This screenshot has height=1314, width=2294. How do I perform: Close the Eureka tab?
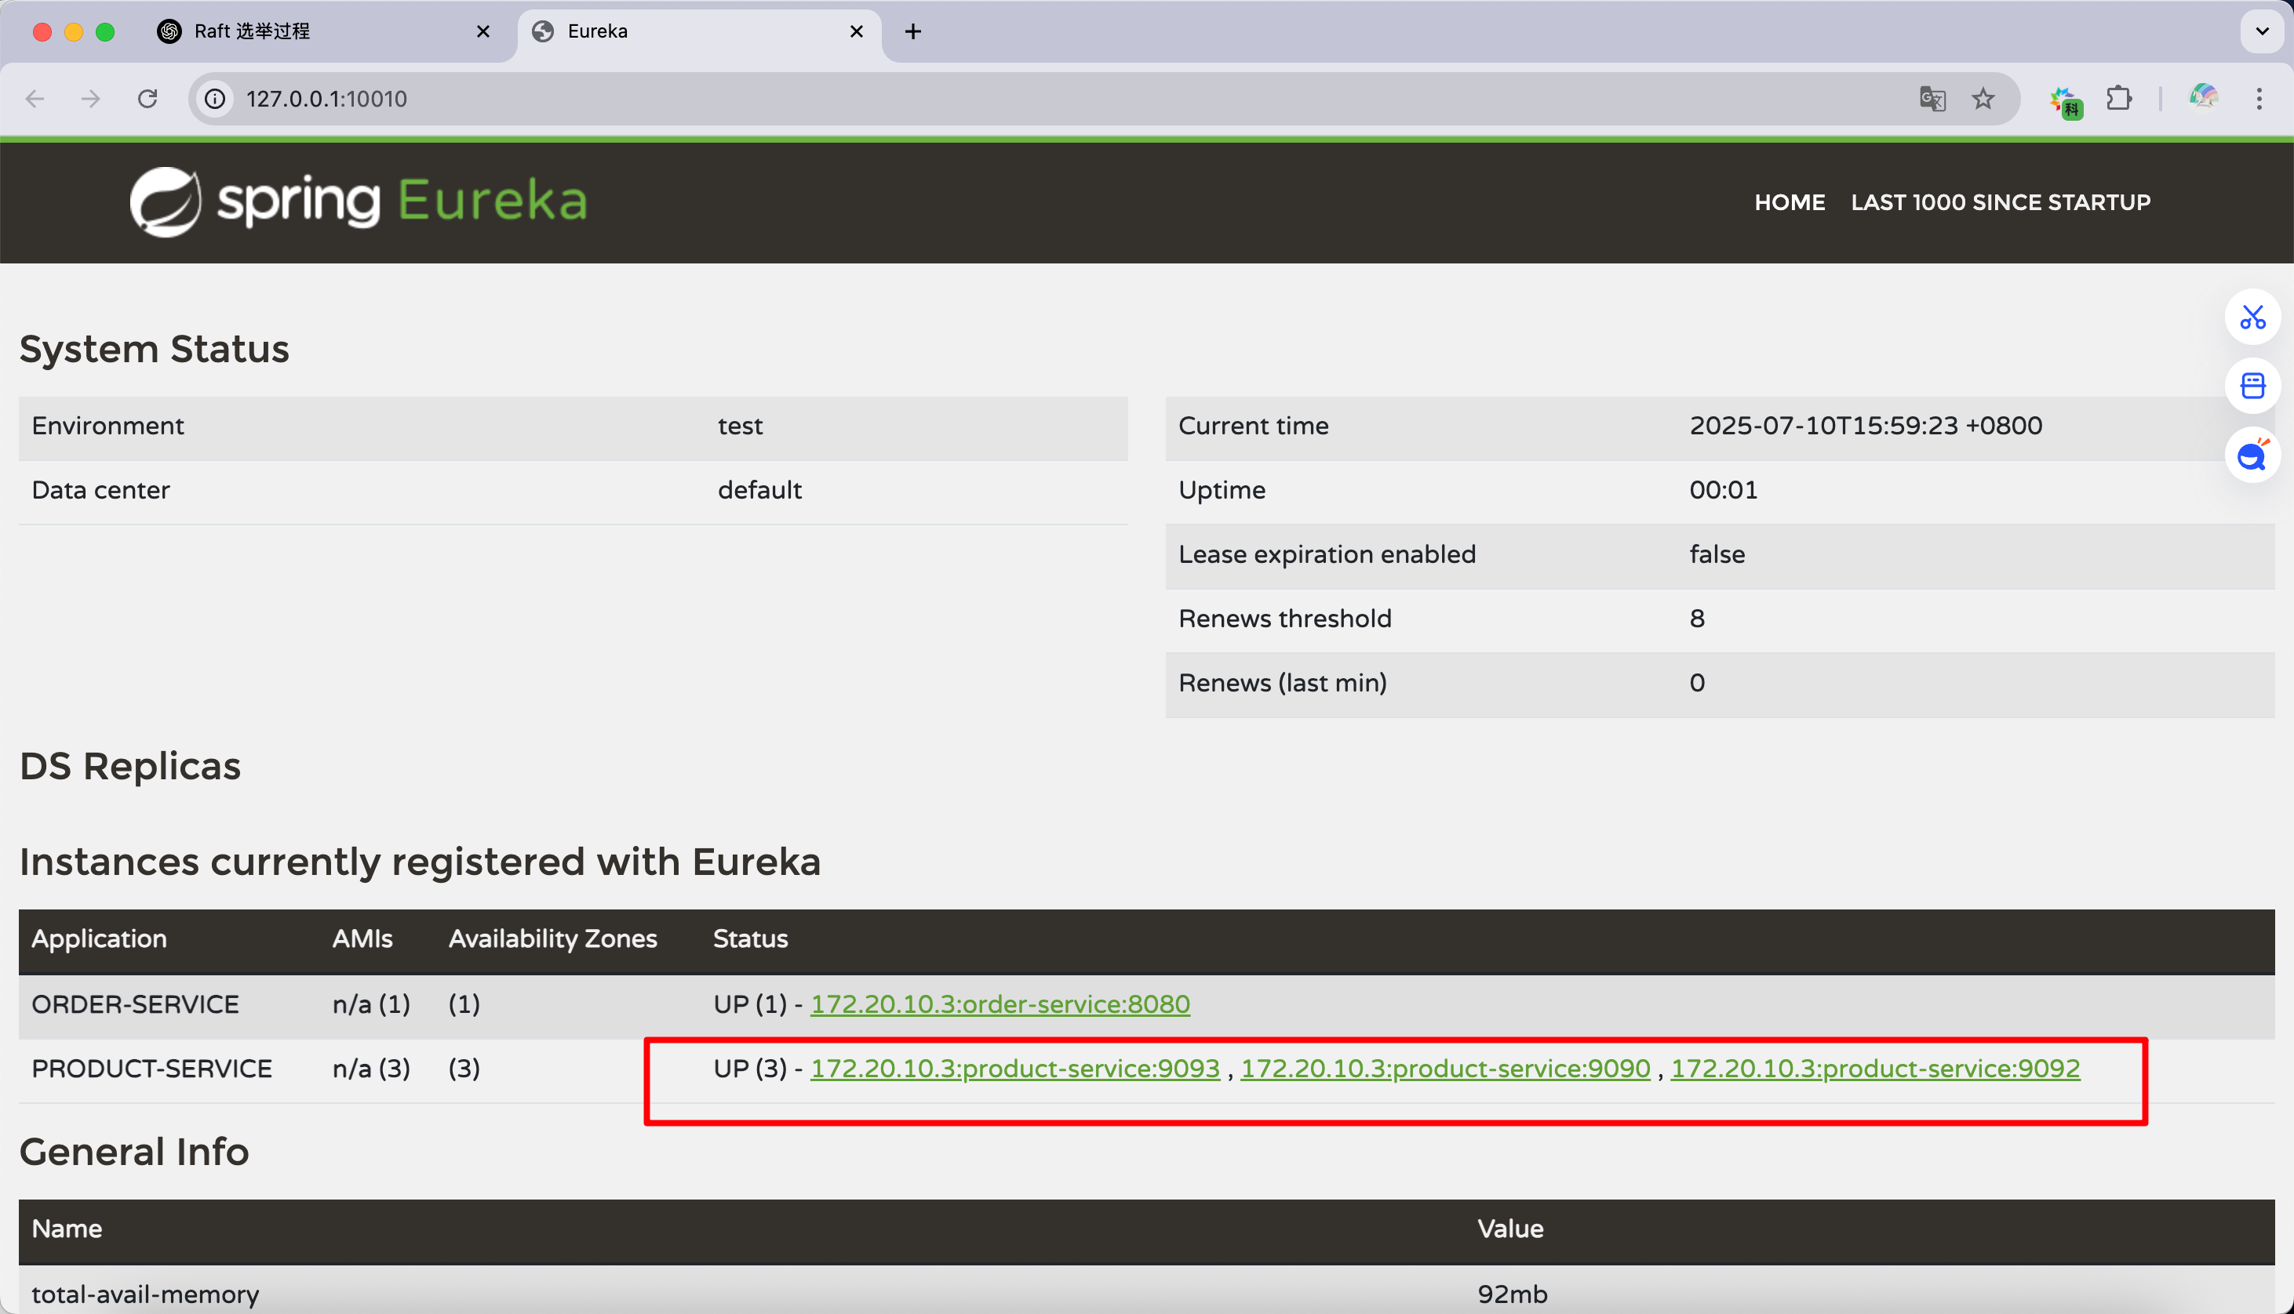[x=857, y=31]
